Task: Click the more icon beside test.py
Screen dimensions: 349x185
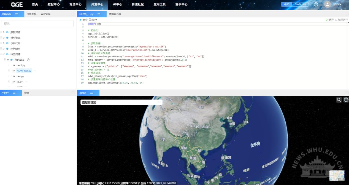Action: point(28,76)
